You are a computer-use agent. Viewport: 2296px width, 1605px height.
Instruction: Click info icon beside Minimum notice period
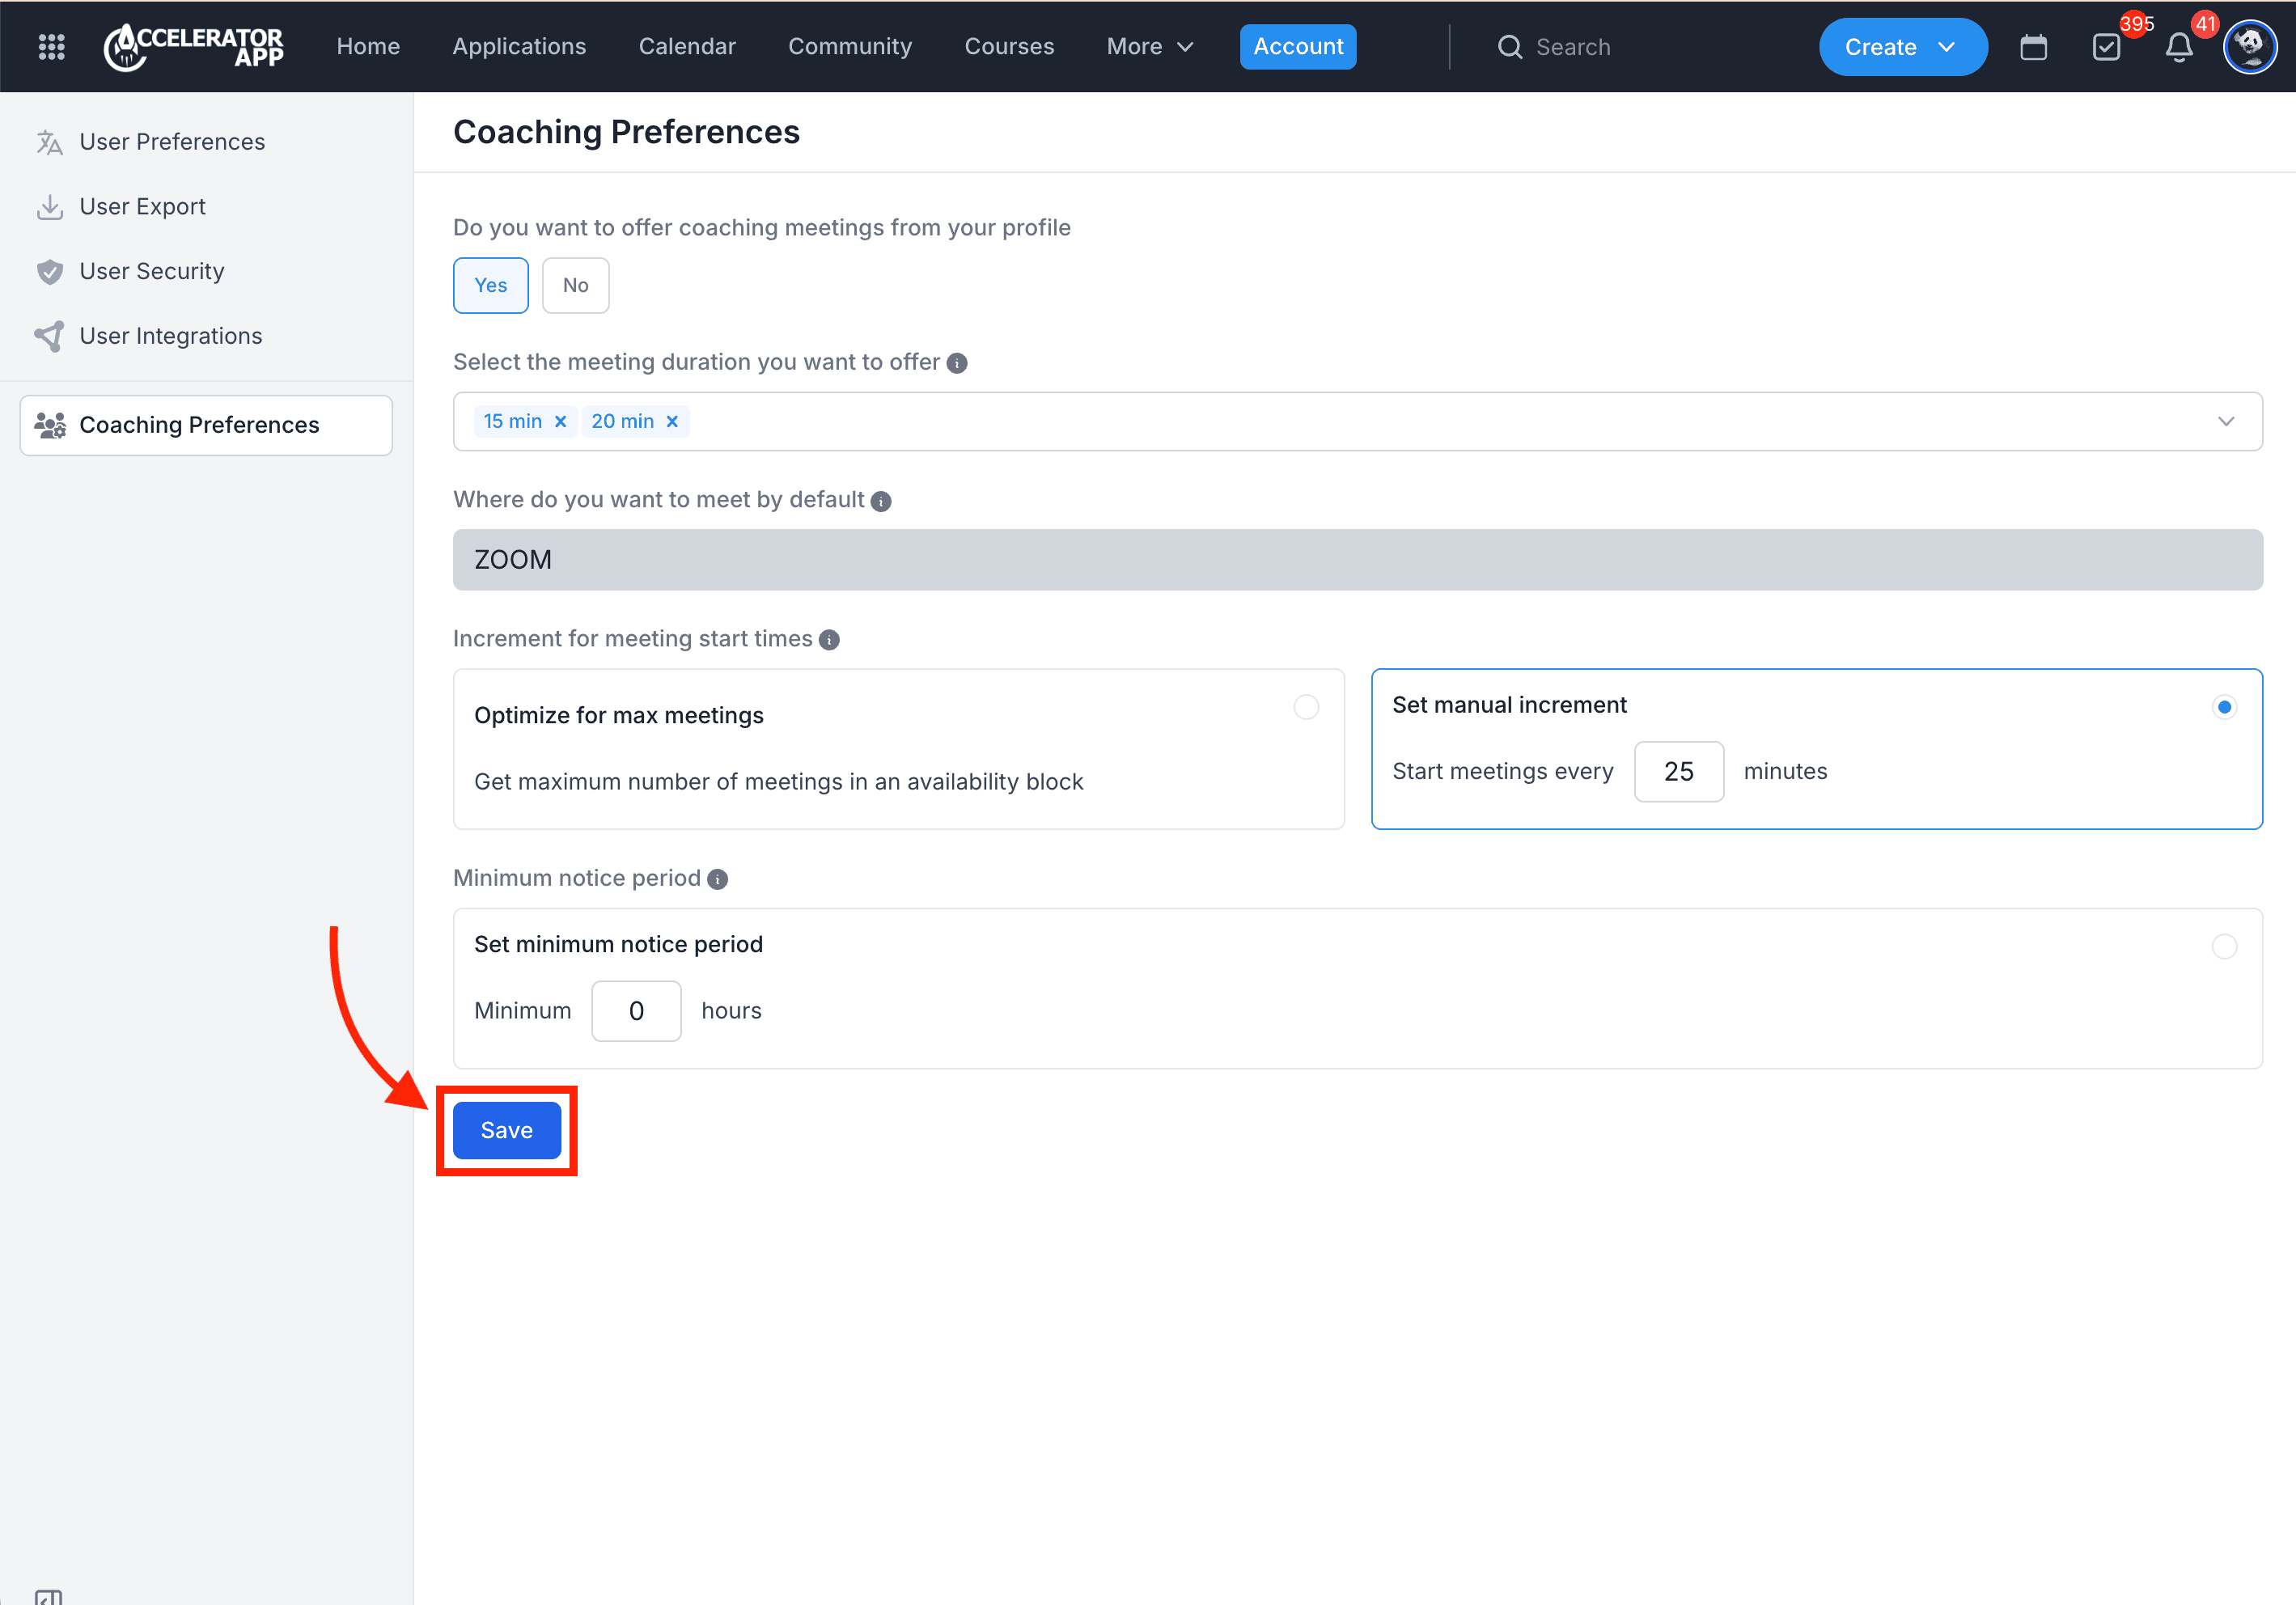pos(717,879)
